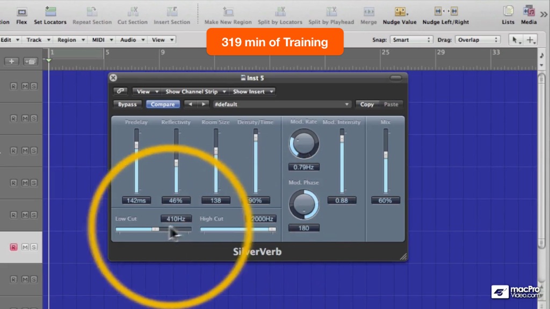Click the Reflectivity slider
Screen dimensions: 550x309
click(x=176, y=161)
